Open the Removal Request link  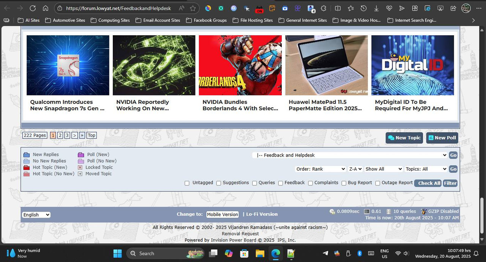point(240,234)
